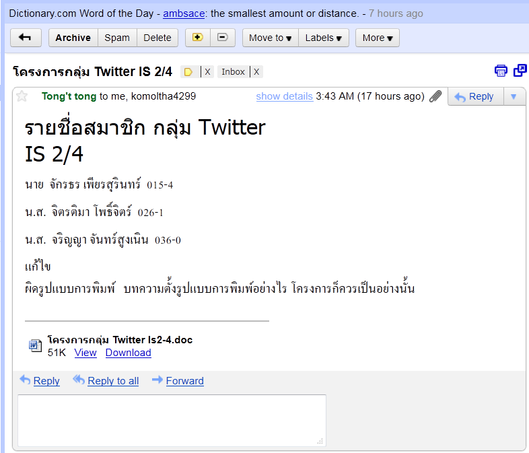Mark as not important with minus icon
Image resolution: width=529 pixels, height=453 pixels.
(x=223, y=38)
